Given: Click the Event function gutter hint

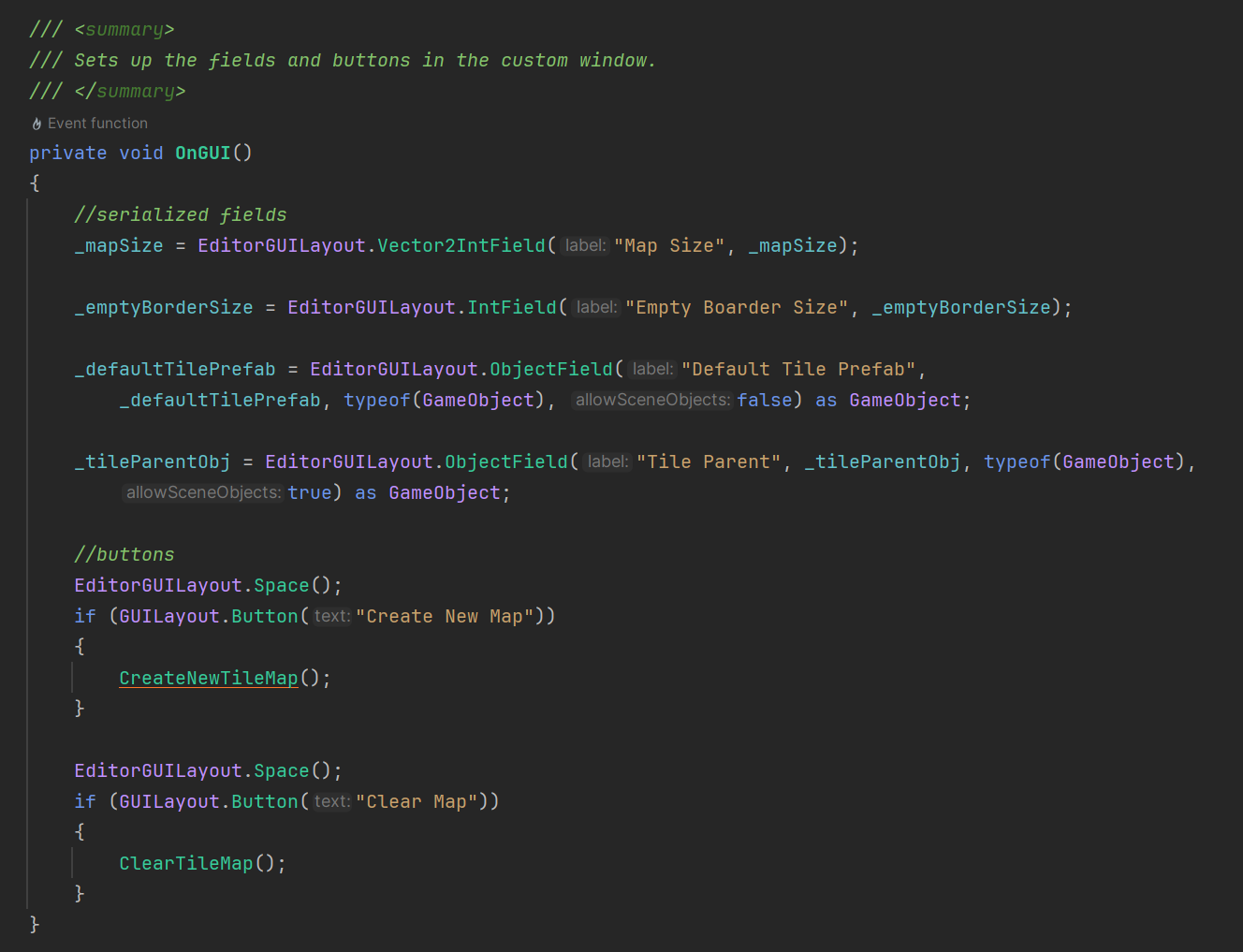Looking at the screenshot, I should click(96, 123).
